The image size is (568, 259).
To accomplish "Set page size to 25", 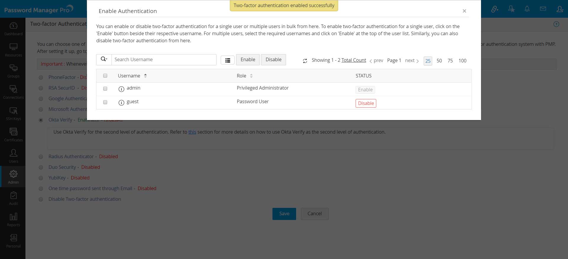I will click(428, 61).
